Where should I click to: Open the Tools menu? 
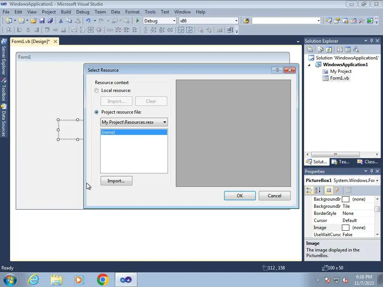(150, 12)
